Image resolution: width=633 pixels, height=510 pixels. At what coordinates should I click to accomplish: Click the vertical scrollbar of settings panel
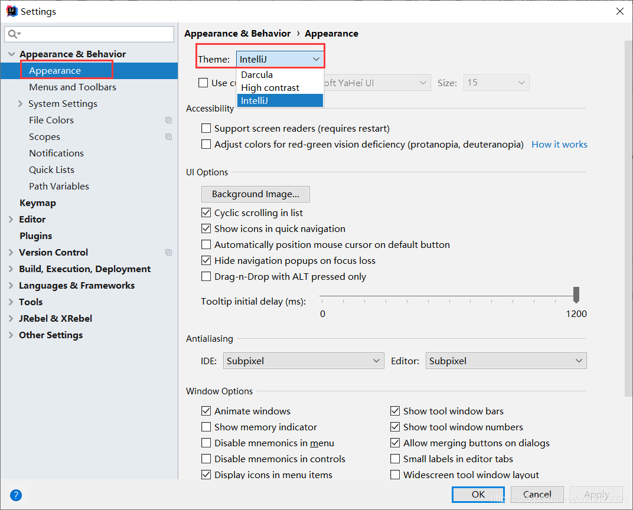(x=628, y=218)
